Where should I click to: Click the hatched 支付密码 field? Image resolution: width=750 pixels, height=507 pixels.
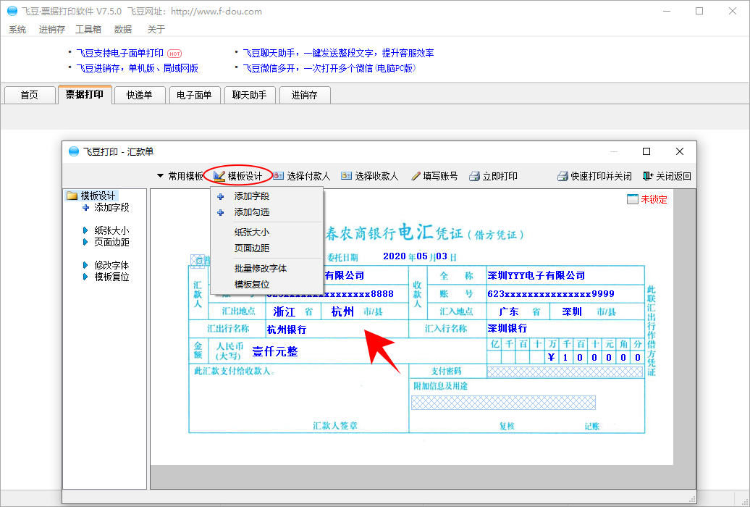pos(565,372)
